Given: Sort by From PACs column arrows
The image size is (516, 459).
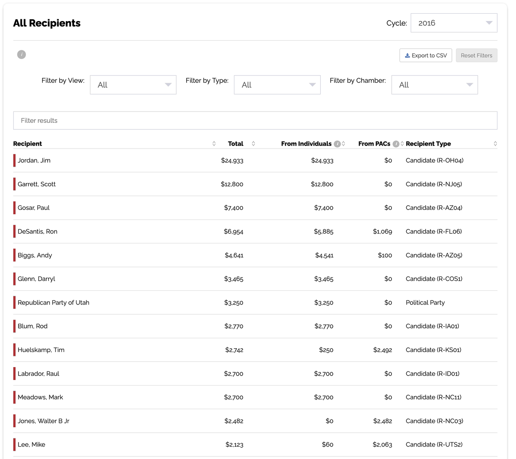Looking at the screenshot, I should [402, 144].
